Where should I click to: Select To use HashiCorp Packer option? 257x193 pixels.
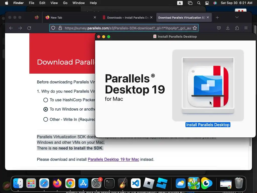pyautogui.click(x=46, y=100)
